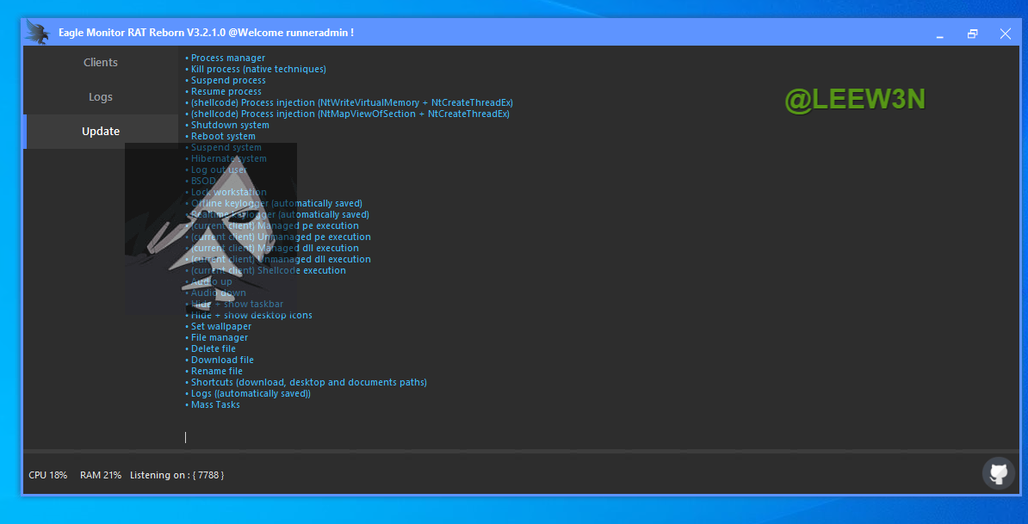Click the @LEEW3N green watermark text
This screenshot has height=524, width=1028.
click(x=854, y=100)
